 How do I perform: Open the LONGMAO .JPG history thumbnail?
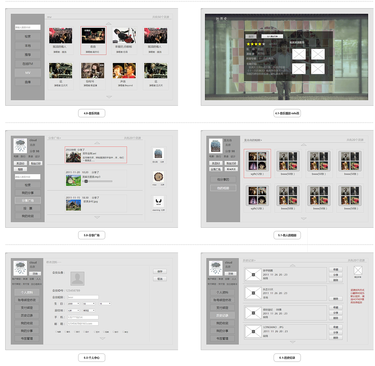(253, 332)
